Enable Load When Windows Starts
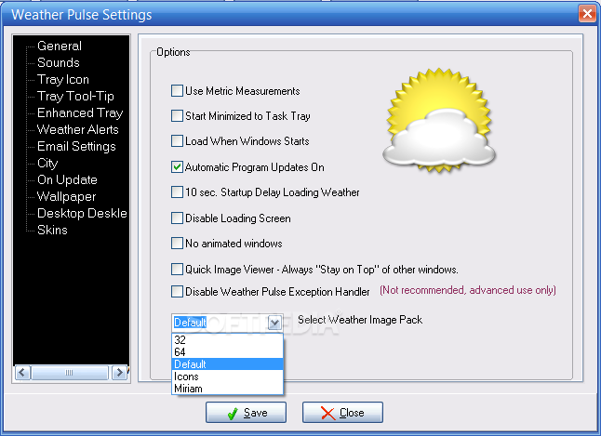 coord(177,141)
